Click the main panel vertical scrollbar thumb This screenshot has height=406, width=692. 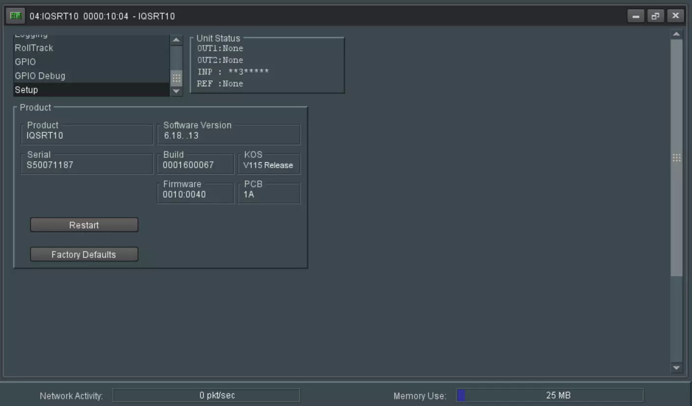(x=677, y=158)
